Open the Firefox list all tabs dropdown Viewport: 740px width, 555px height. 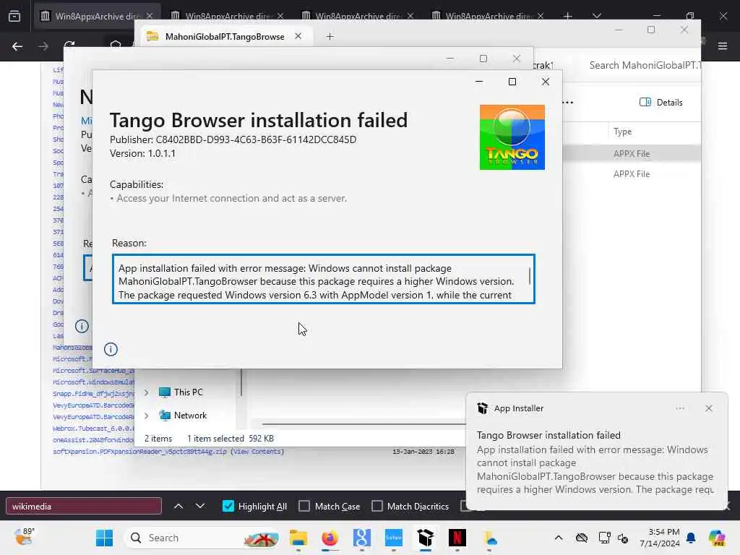pos(597,16)
